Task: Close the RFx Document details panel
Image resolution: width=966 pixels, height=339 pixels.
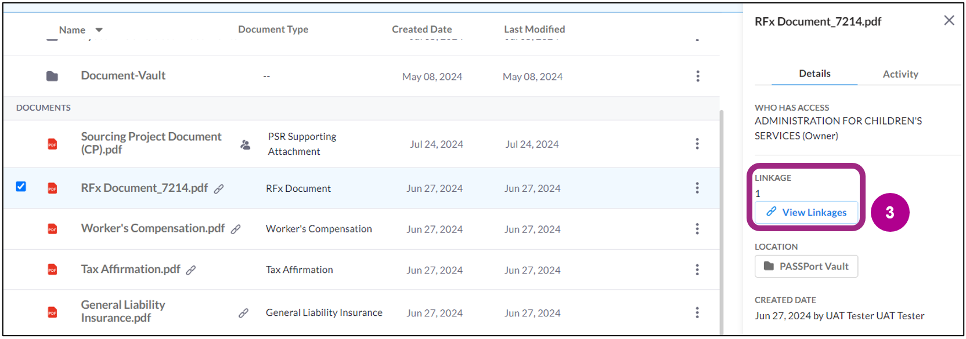Action: pyautogui.click(x=949, y=20)
